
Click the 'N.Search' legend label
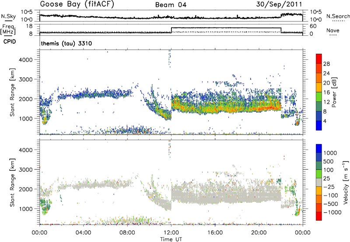click(x=338, y=16)
